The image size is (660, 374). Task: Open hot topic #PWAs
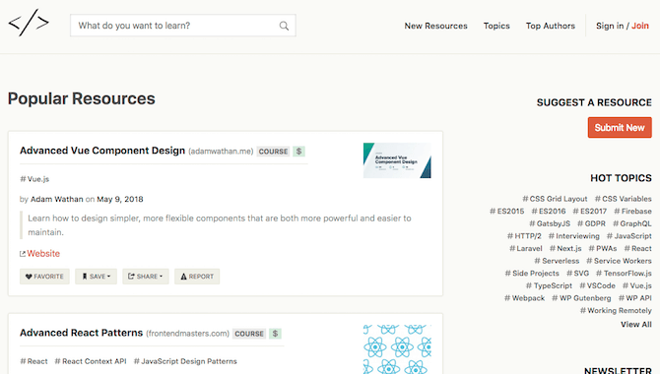tap(603, 248)
